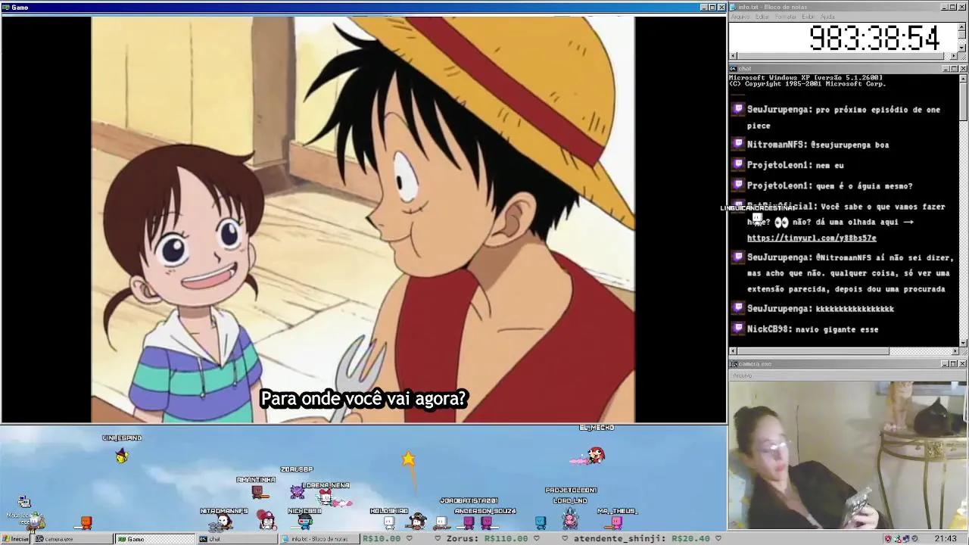Open the Formatar menu in Notepad

pos(786,17)
